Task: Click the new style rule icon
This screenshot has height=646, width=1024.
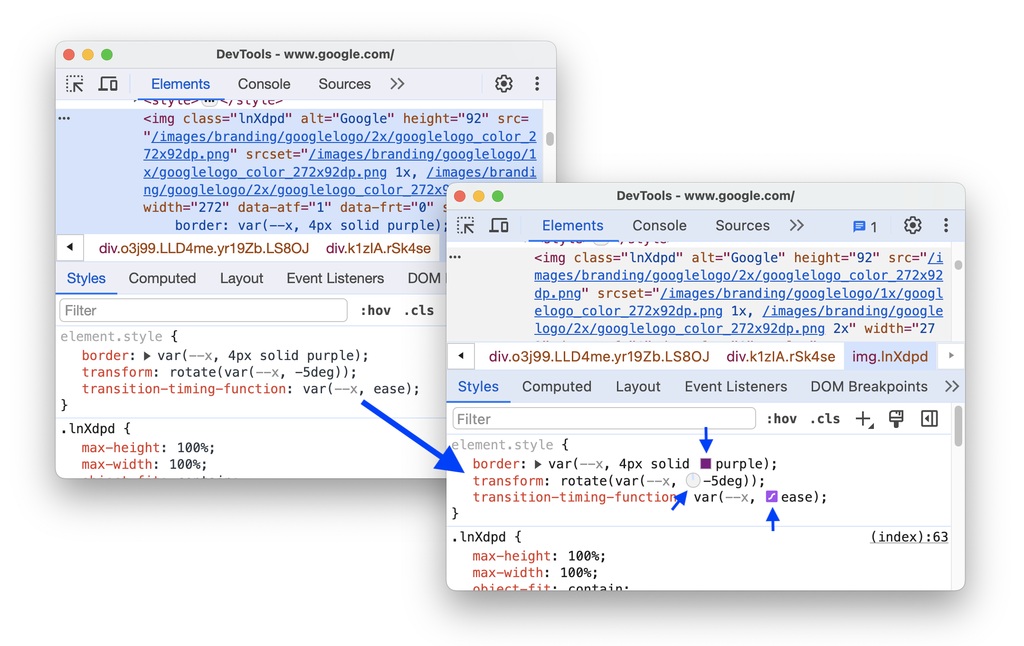Action: 863,419
